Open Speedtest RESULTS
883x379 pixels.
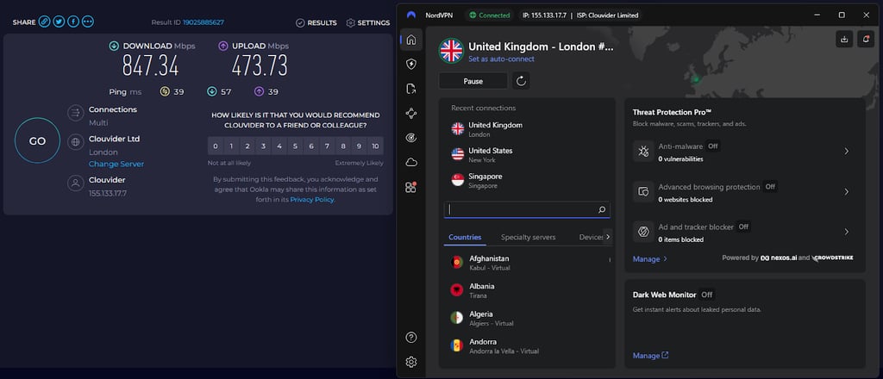point(316,23)
